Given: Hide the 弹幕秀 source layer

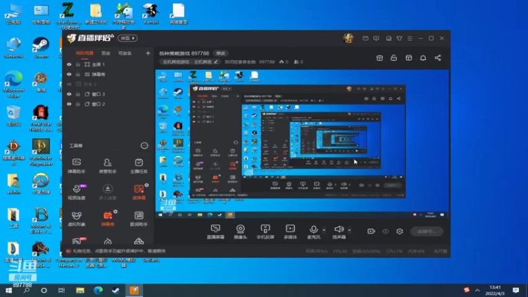Looking at the screenshot, I should (69, 75).
